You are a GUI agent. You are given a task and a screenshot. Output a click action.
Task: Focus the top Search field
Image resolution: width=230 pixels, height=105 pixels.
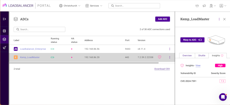pyautogui.click(x=134, y=6)
